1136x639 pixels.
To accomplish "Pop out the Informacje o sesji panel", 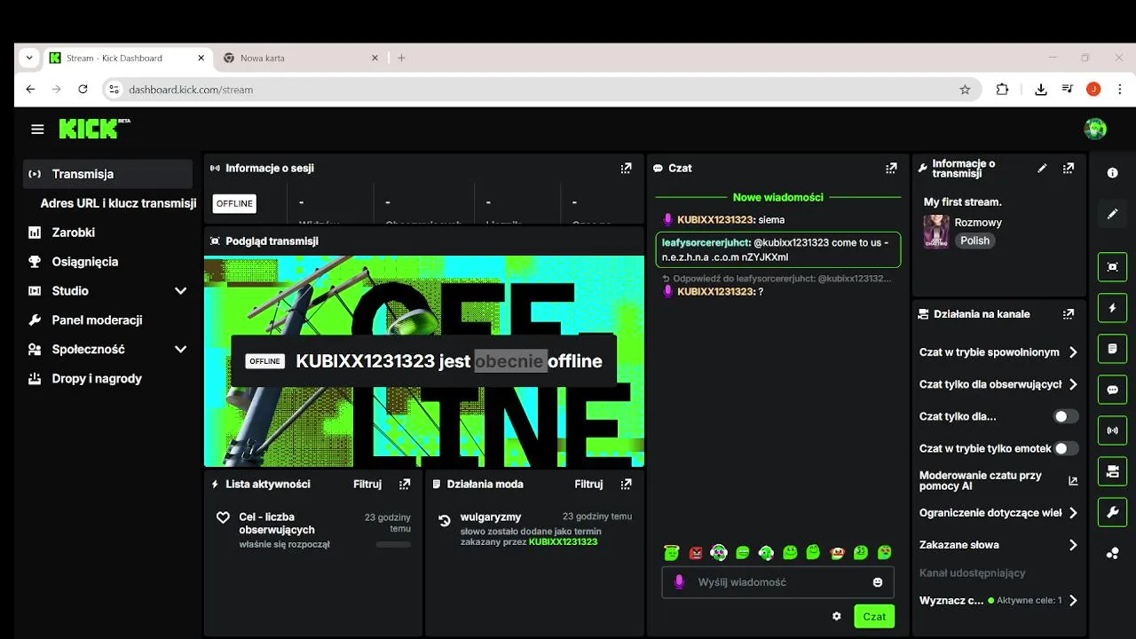I will pyautogui.click(x=626, y=168).
